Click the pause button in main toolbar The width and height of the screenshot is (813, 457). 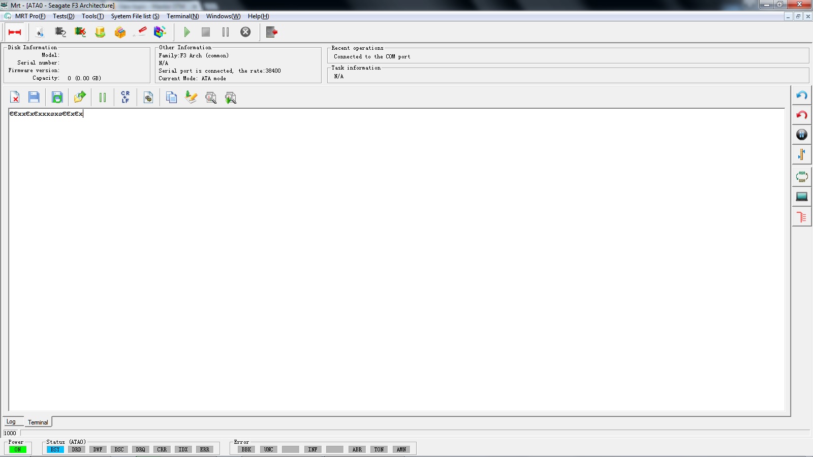(x=226, y=32)
